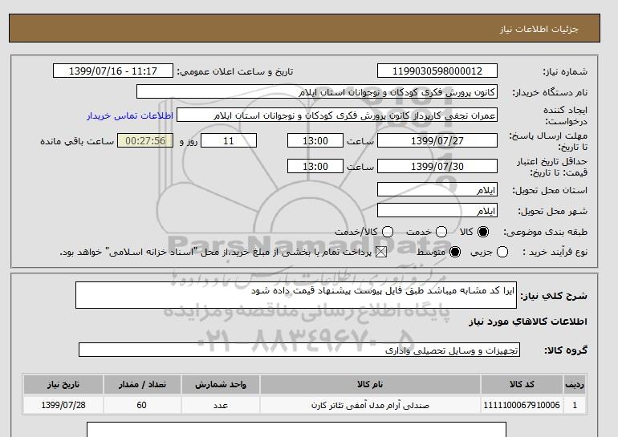Choose متوسط purchase process option

tap(455, 252)
